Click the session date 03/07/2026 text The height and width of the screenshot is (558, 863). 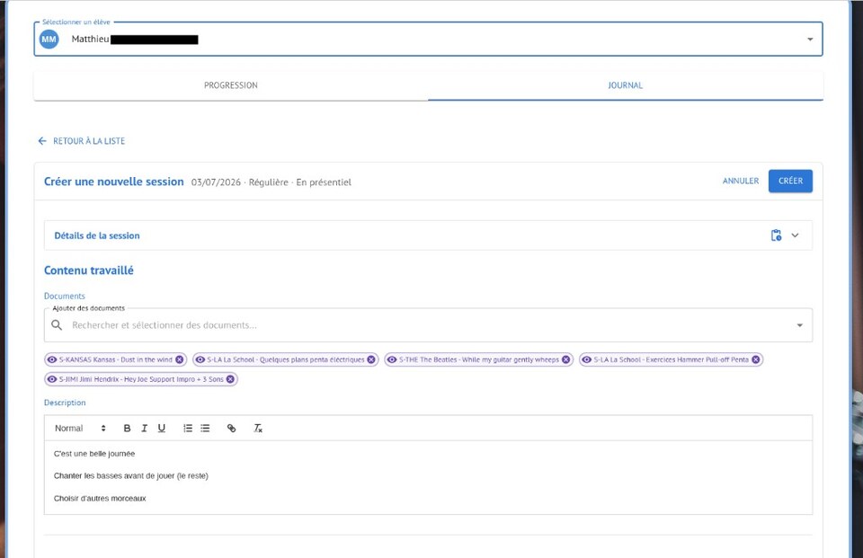click(x=216, y=182)
